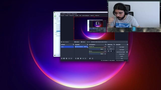Open Düzenle menu in OBS
Image resolution: width=161 pixels, height=90 pixels.
point(67,15)
